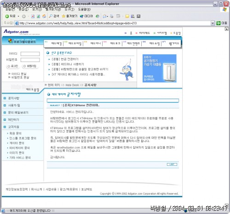
Task: Select the 애드로그 navigation tab
Action: [x=115, y=44]
